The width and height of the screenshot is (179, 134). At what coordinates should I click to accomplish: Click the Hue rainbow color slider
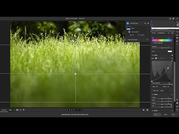coord(162,40)
